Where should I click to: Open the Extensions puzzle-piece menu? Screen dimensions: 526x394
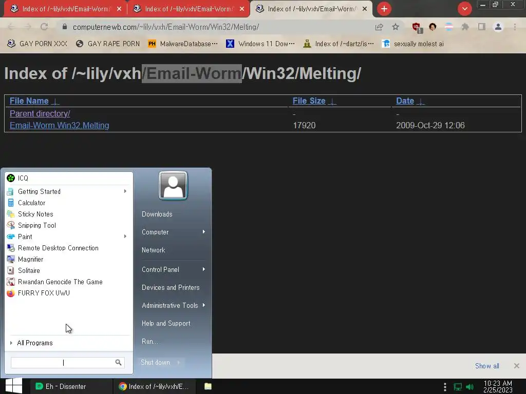[x=465, y=27]
